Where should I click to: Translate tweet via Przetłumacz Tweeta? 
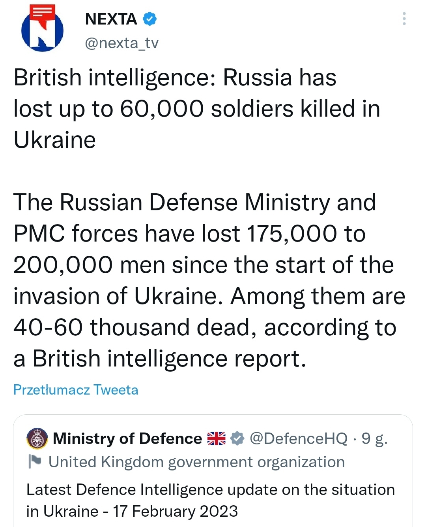pos(76,390)
